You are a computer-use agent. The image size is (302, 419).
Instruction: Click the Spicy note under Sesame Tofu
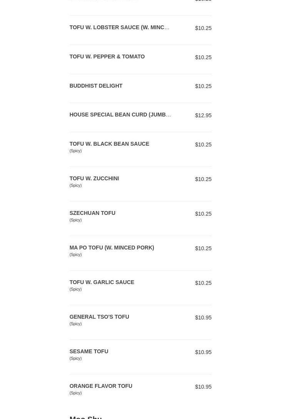tap(75, 359)
